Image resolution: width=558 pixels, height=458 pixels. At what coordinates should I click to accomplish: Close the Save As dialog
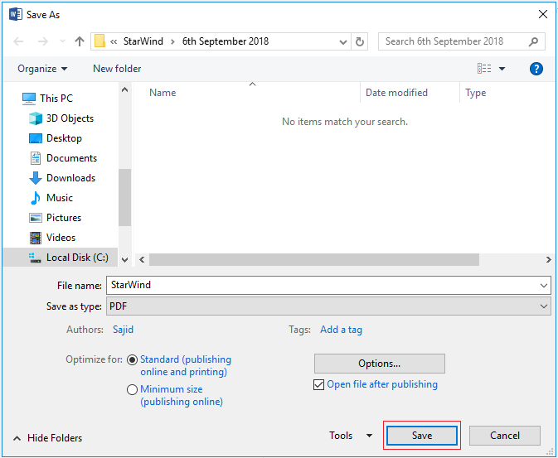tap(543, 14)
